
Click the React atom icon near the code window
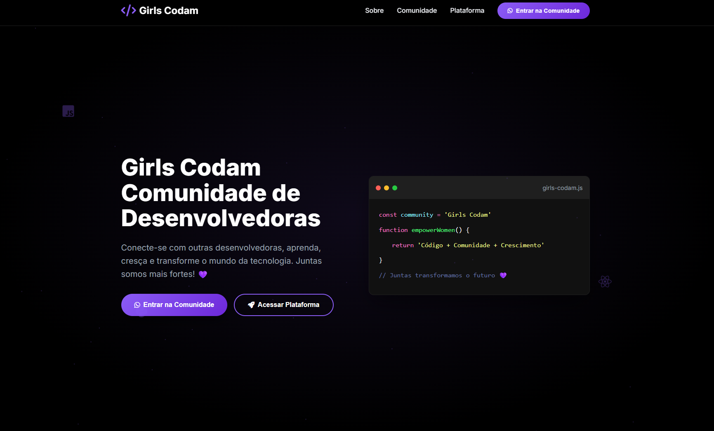tap(605, 281)
